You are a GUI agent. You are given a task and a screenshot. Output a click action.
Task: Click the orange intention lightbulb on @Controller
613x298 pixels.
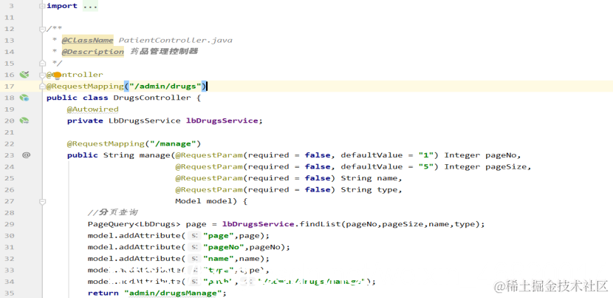[x=57, y=75]
